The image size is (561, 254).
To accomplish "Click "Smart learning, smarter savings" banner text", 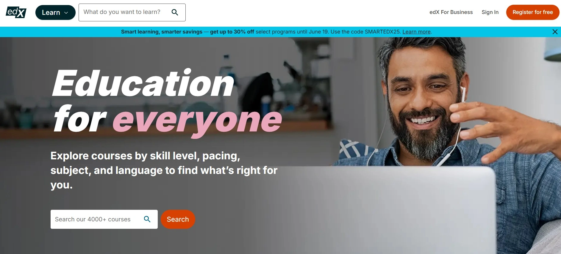I will (162, 32).
